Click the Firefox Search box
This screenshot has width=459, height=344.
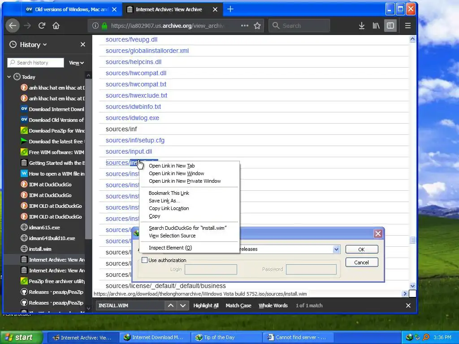299,26
